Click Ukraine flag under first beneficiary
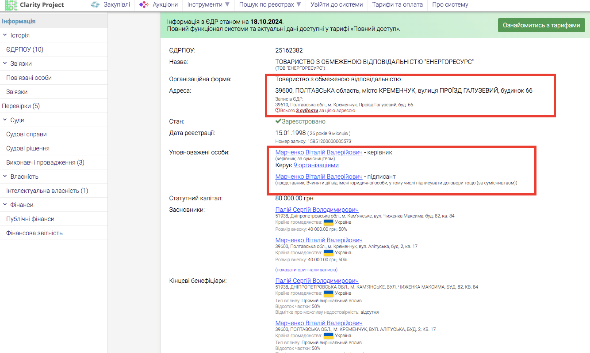590x353 pixels. pos(329,293)
